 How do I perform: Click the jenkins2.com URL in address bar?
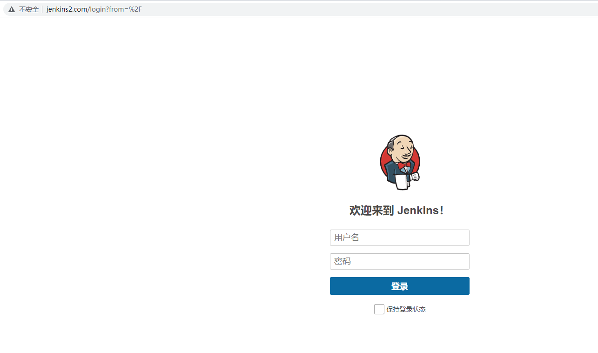[94, 9]
